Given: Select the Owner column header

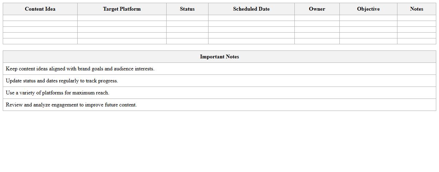Looking at the screenshot, I should pos(317,9).
